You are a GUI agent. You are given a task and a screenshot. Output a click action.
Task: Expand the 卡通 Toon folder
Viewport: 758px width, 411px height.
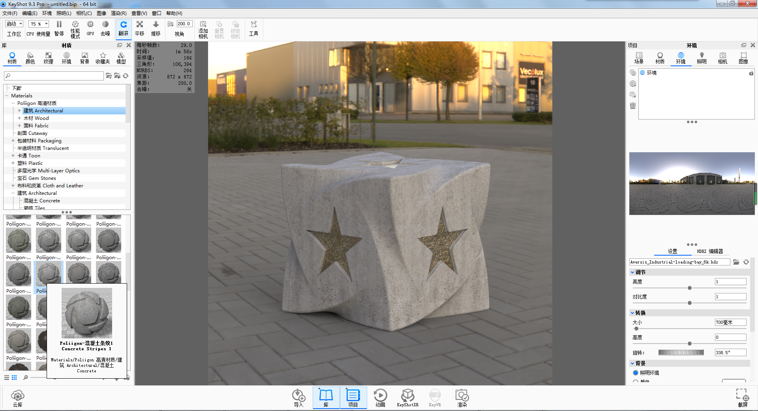[x=13, y=156]
